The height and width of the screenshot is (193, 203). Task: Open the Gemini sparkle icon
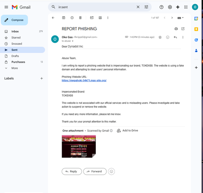[178, 7]
